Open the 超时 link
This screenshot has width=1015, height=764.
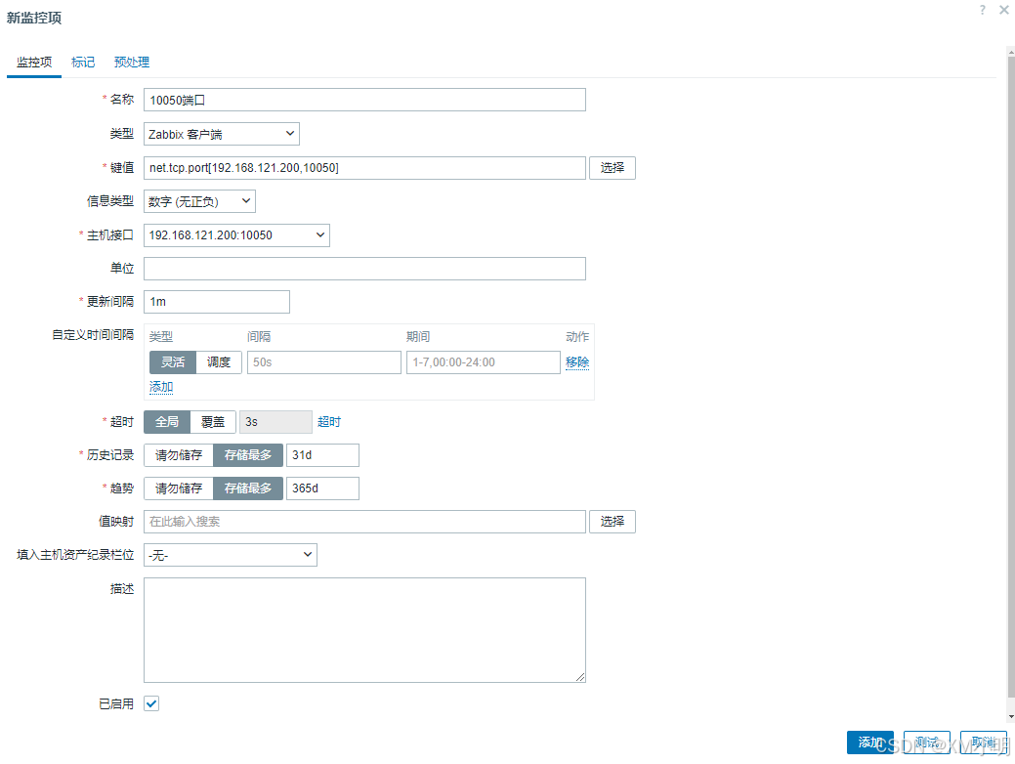329,421
